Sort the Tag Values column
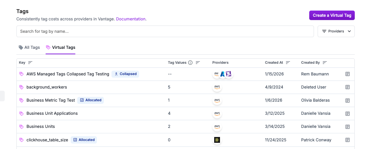Screen dimensions: 385x149 tap(198, 63)
